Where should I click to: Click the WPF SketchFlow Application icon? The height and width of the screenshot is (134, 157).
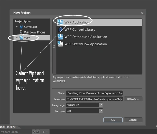[60, 44]
